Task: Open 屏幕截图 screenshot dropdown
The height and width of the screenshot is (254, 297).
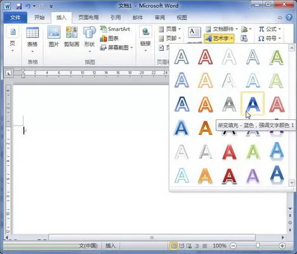Action: (x=116, y=48)
